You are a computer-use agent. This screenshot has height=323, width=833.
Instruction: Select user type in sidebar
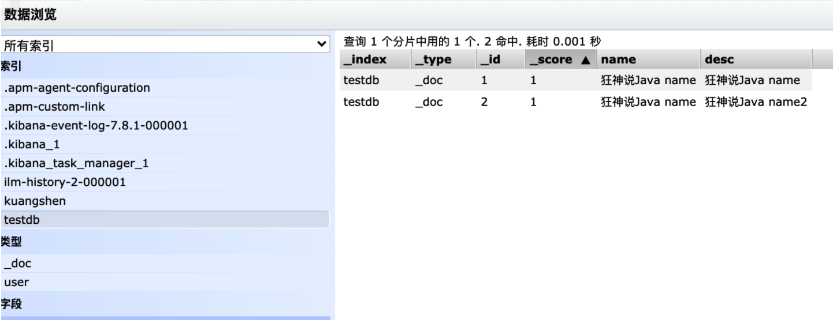(165, 282)
